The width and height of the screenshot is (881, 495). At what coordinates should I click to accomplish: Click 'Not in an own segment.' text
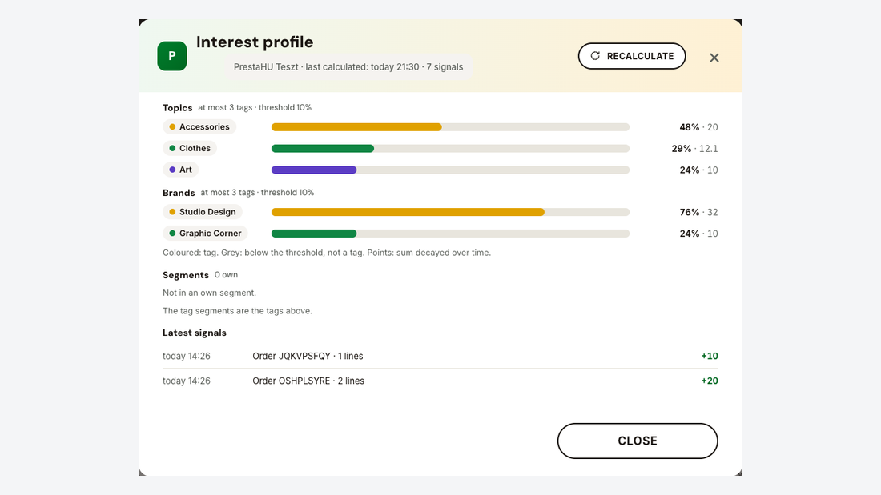pyautogui.click(x=210, y=293)
